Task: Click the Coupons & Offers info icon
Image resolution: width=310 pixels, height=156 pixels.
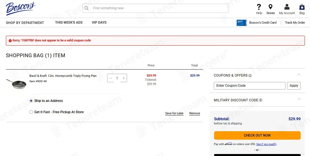Action: tap(250, 75)
